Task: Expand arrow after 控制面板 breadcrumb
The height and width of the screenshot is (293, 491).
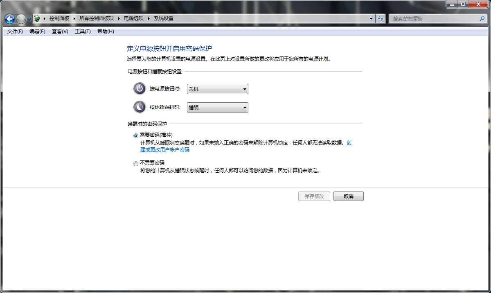Action: click(74, 18)
